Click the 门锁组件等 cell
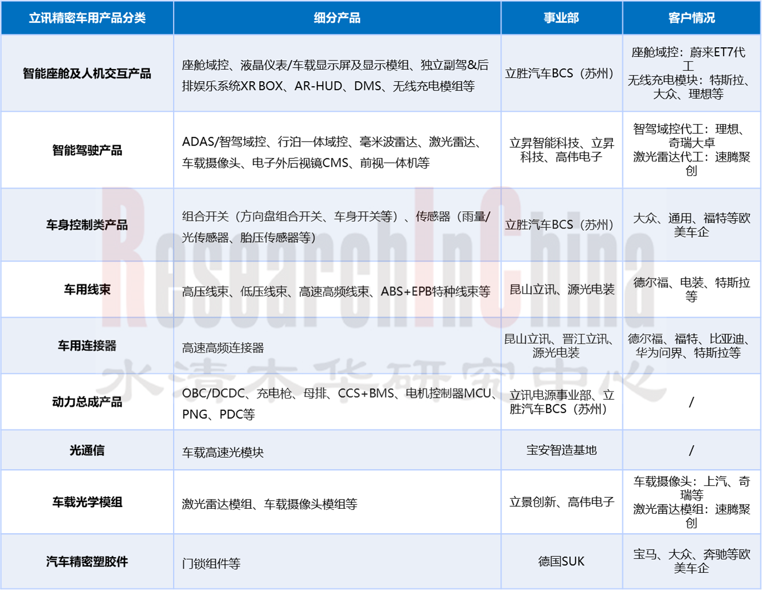Image resolution: width=762 pixels, height=590 pixels. click(337, 562)
